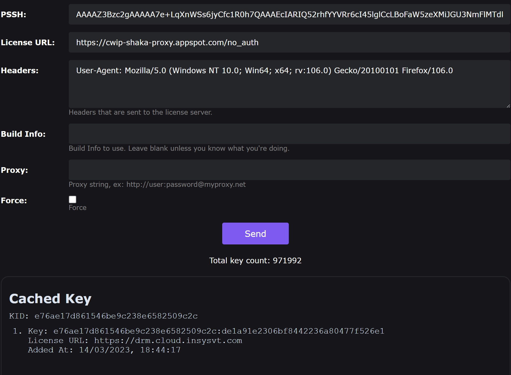Viewport: 511px width, 375px height.
Task: Click the 'Headers:' form label
Action: [x=20, y=71]
